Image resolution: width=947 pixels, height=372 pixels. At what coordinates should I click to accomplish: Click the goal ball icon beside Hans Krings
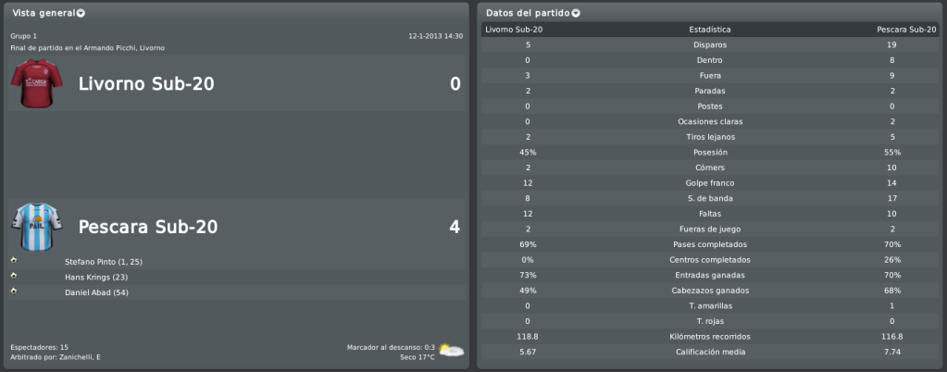[14, 276]
